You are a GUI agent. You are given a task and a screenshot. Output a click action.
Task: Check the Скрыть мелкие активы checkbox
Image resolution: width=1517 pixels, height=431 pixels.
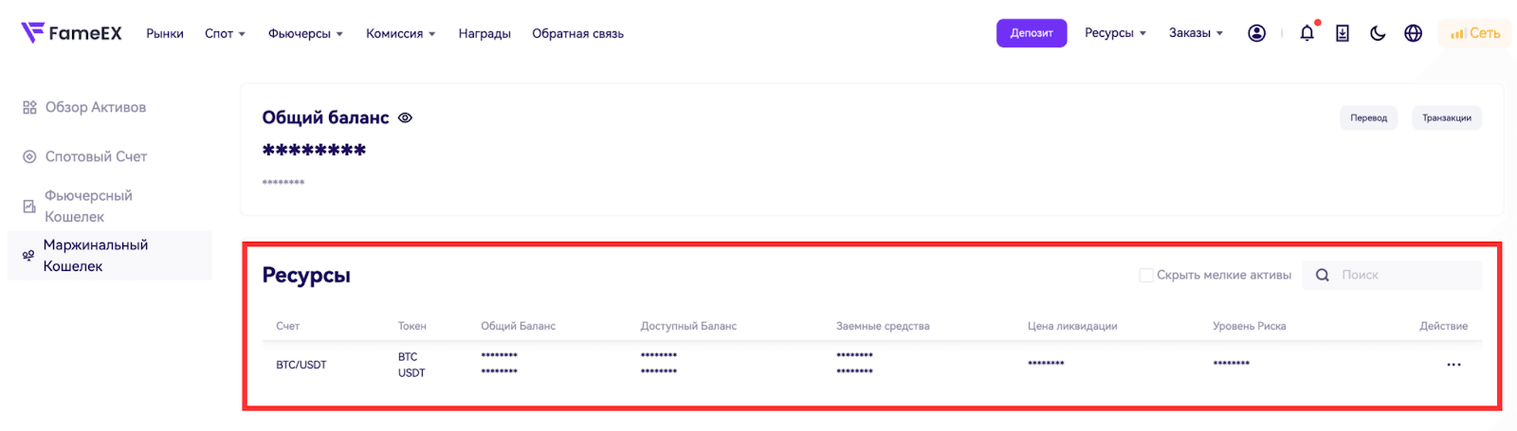pos(1146,275)
